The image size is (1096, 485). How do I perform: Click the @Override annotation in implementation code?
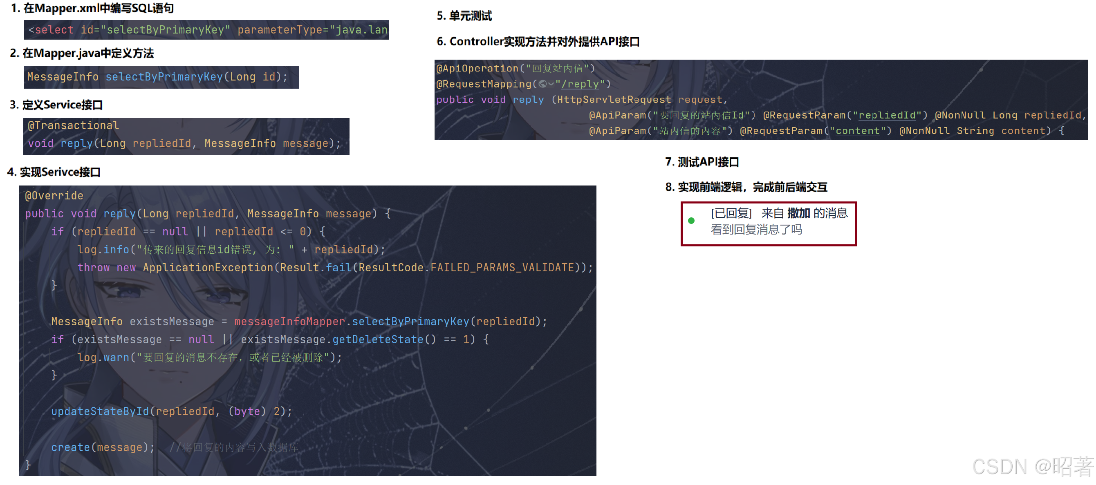coord(54,196)
